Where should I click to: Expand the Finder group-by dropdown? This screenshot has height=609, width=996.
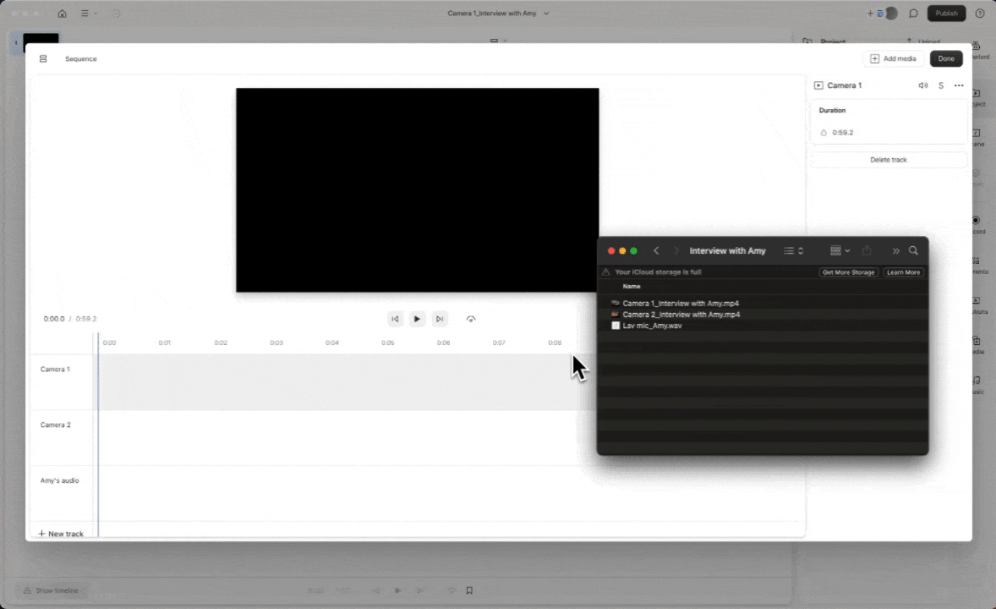point(840,251)
